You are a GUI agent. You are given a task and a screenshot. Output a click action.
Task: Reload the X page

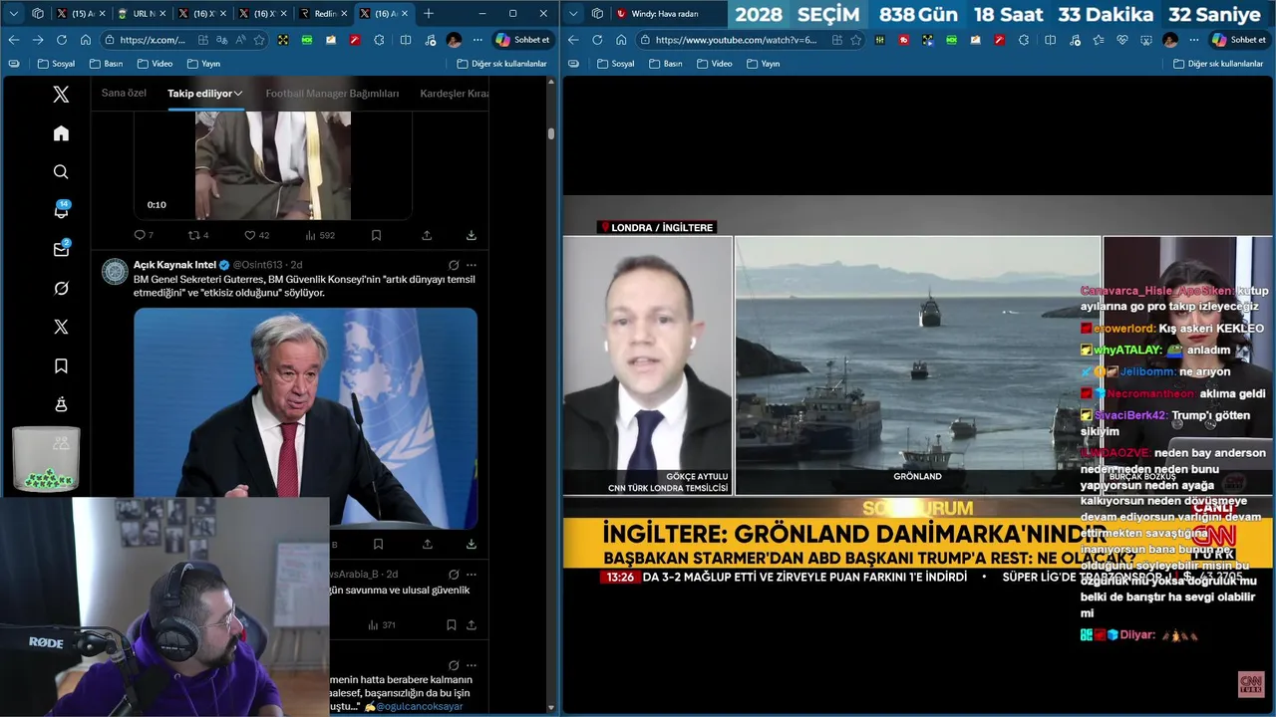point(62,40)
